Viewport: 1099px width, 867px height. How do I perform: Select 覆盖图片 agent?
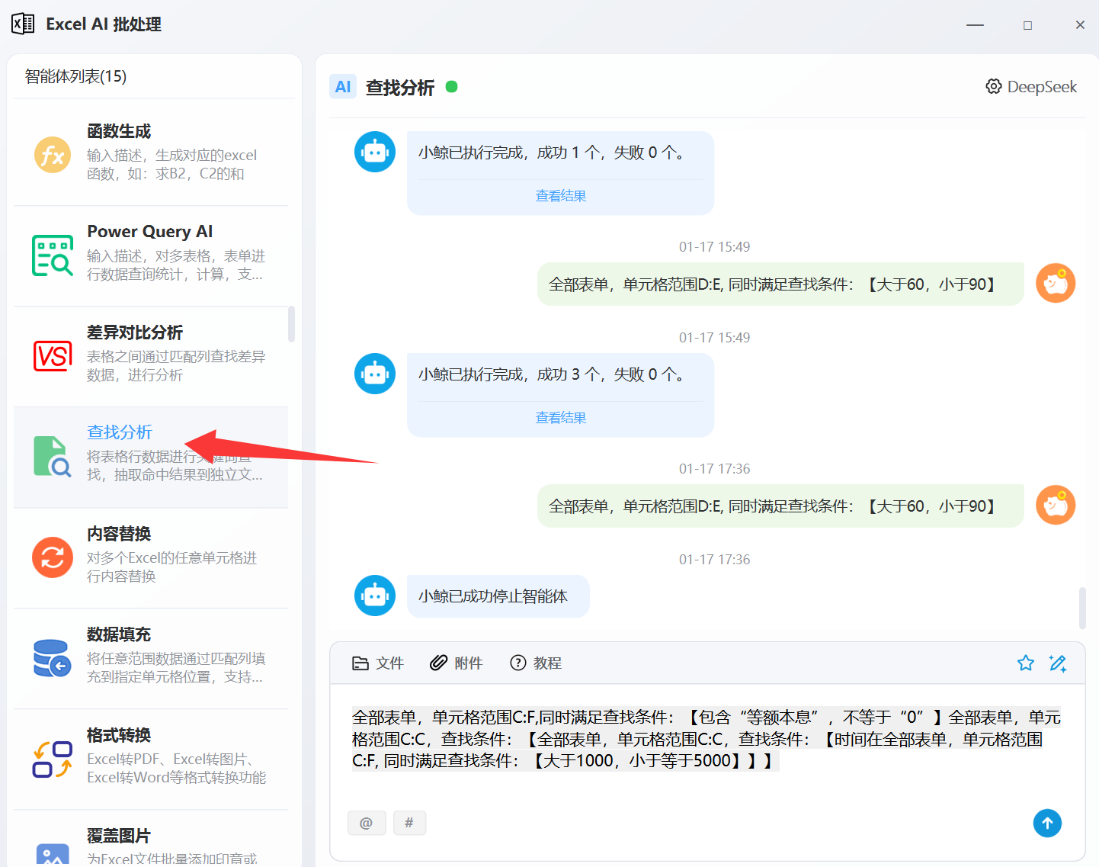(x=151, y=839)
